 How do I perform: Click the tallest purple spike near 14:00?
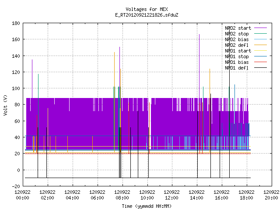(x=199, y=66)
